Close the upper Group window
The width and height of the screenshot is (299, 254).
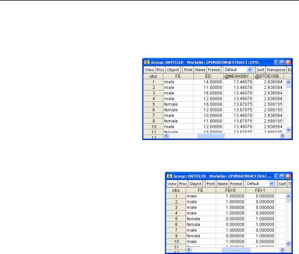pyautogui.click(x=288, y=62)
